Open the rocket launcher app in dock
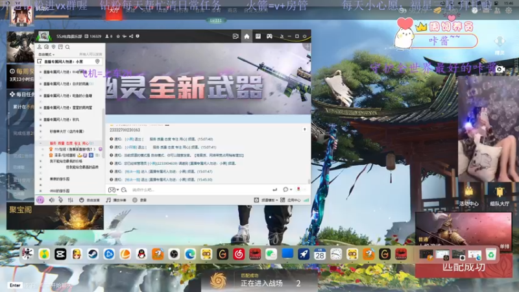 pos(304,254)
